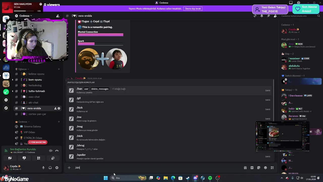Click the Devre dışı bırak button
Screen dimensions: 323x182
(193, 9)
